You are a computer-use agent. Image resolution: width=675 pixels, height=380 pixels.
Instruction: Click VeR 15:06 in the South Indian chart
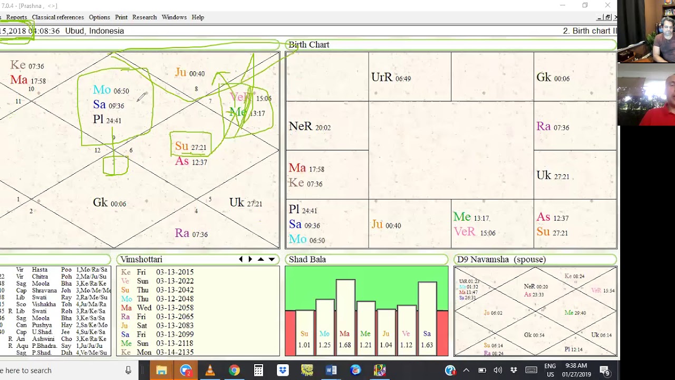(474, 232)
